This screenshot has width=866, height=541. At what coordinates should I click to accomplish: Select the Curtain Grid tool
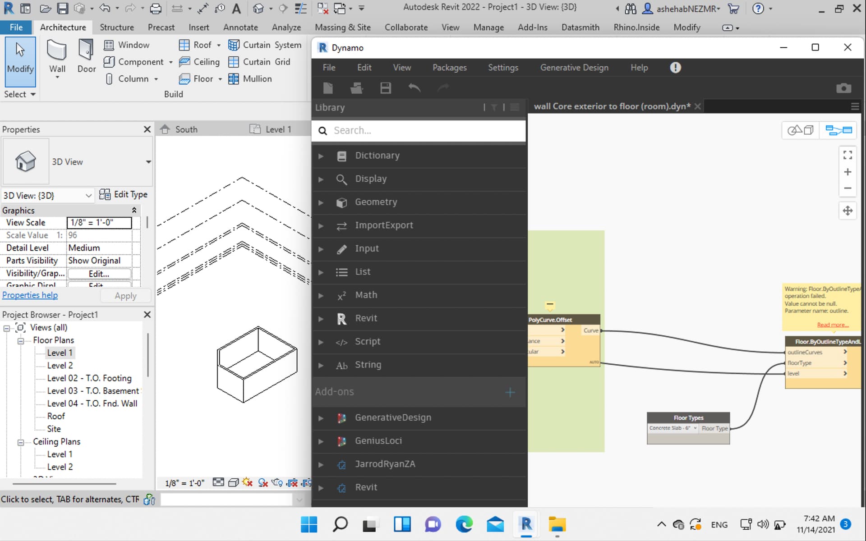(x=259, y=62)
